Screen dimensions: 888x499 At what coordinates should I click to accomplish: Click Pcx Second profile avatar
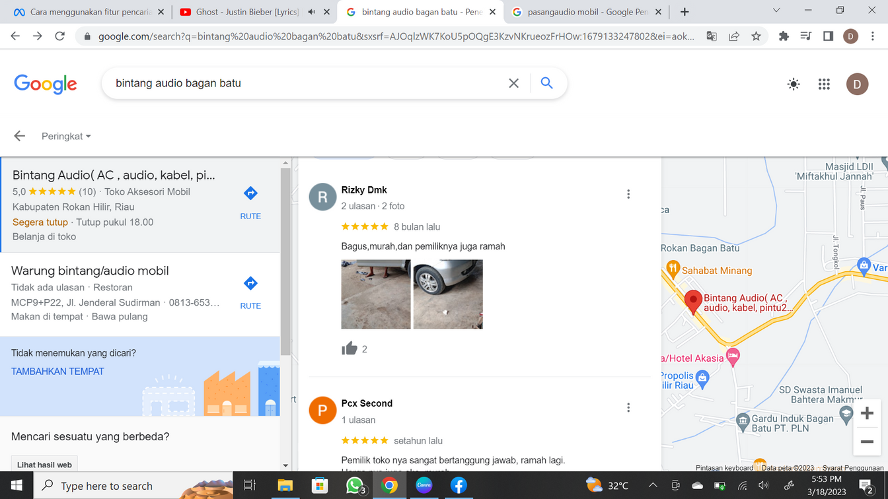(323, 411)
